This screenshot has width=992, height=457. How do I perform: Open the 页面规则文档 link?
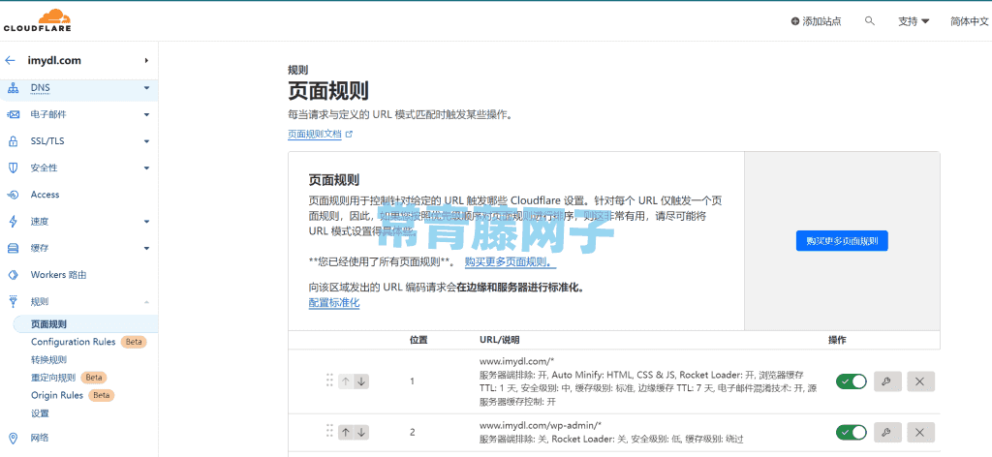tap(315, 134)
